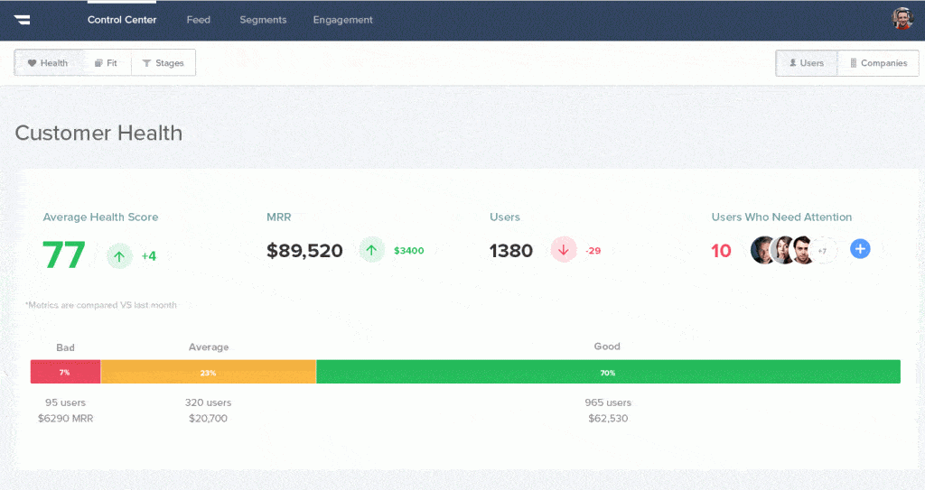Image resolution: width=925 pixels, height=490 pixels.
Task: Open the Segments nav item
Action: tap(263, 20)
